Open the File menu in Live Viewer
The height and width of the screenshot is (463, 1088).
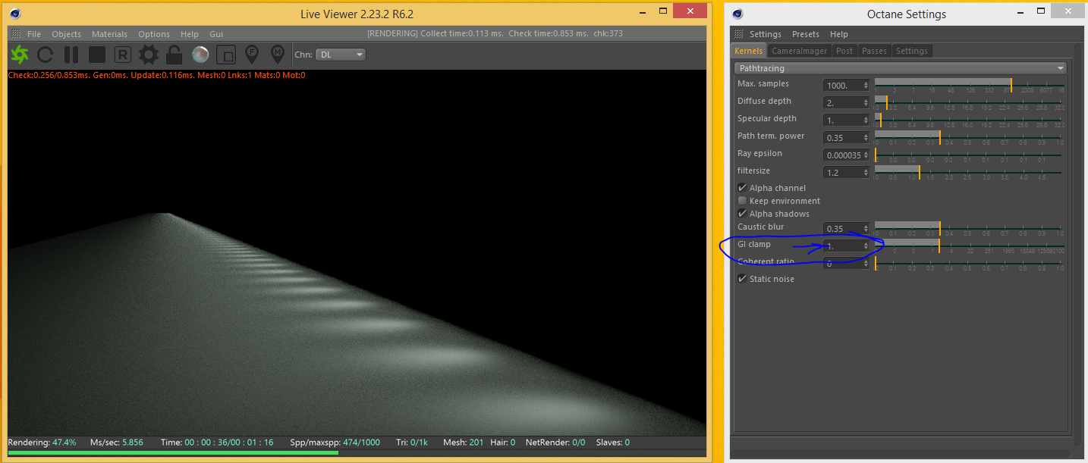click(x=34, y=34)
